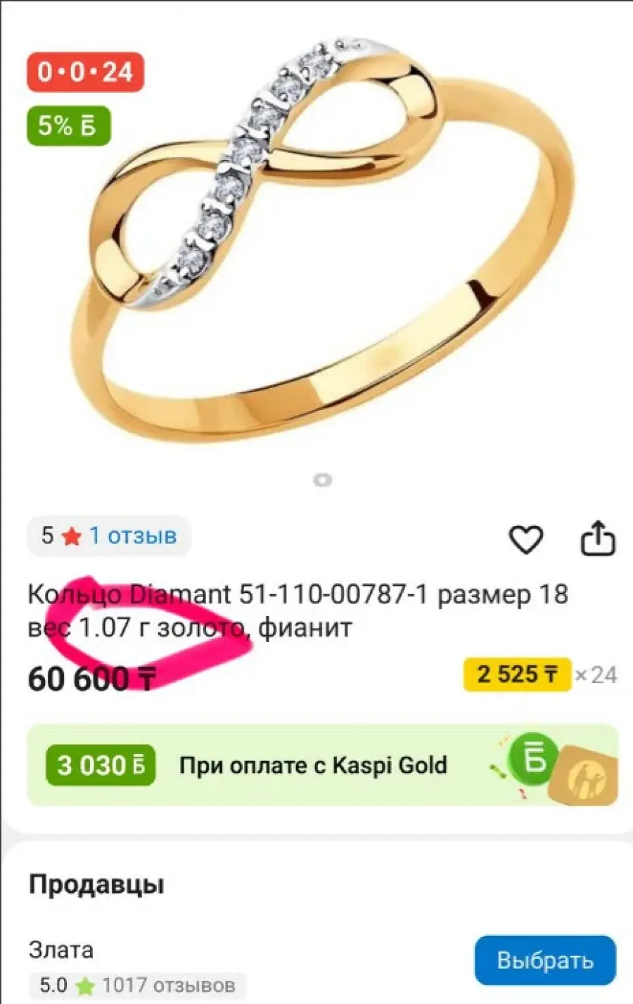This screenshot has width=633, height=1004.
Task: Open seller Злата's profile name
Action: (60, 950)
